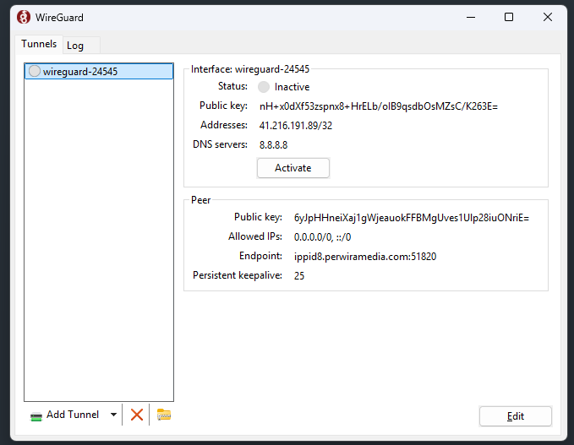Close the WireGuard window
Screen dimensions: 574x445
point(547,17)
